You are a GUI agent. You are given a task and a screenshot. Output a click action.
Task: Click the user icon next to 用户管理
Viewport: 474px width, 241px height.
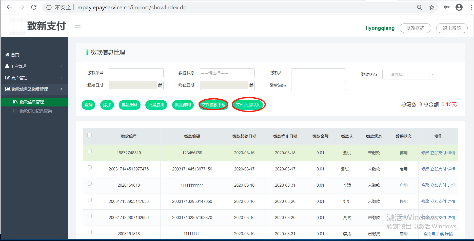tap(7, 66)
